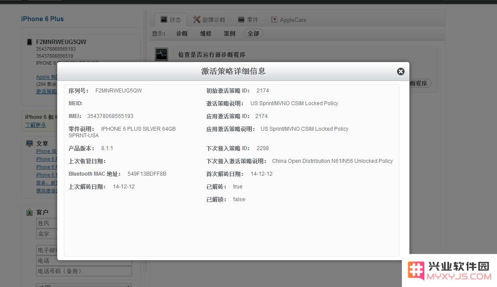Open the 激活策略 link in sidebar

tap(46, 91)
